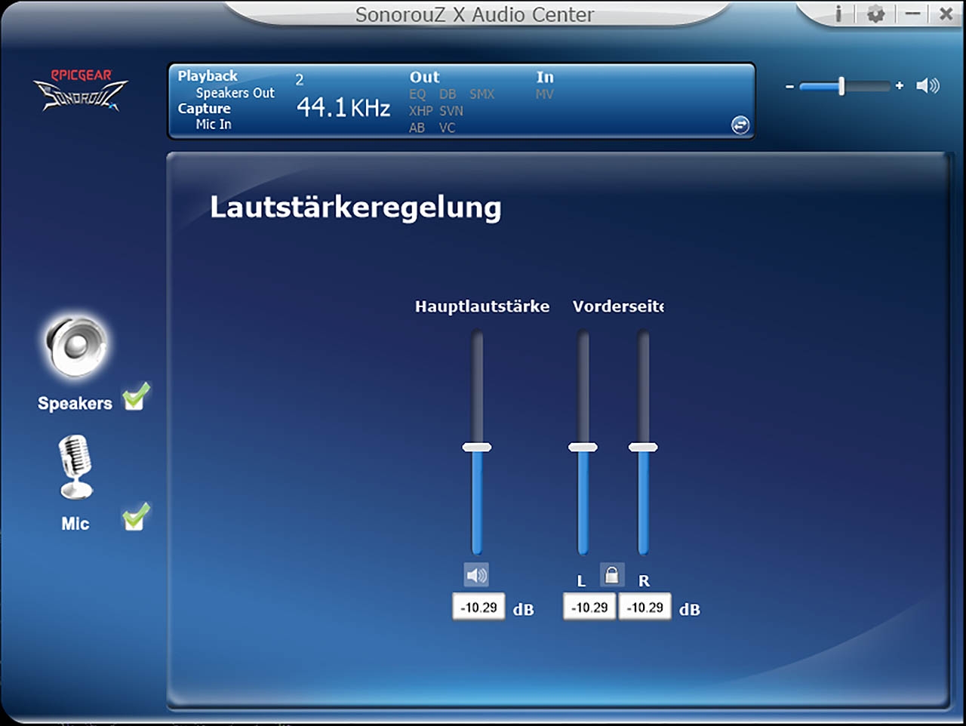The width and height of the screenshot is (966, 726).
Task: Click the master volume slider at top right
Action: tap(841, 86)
